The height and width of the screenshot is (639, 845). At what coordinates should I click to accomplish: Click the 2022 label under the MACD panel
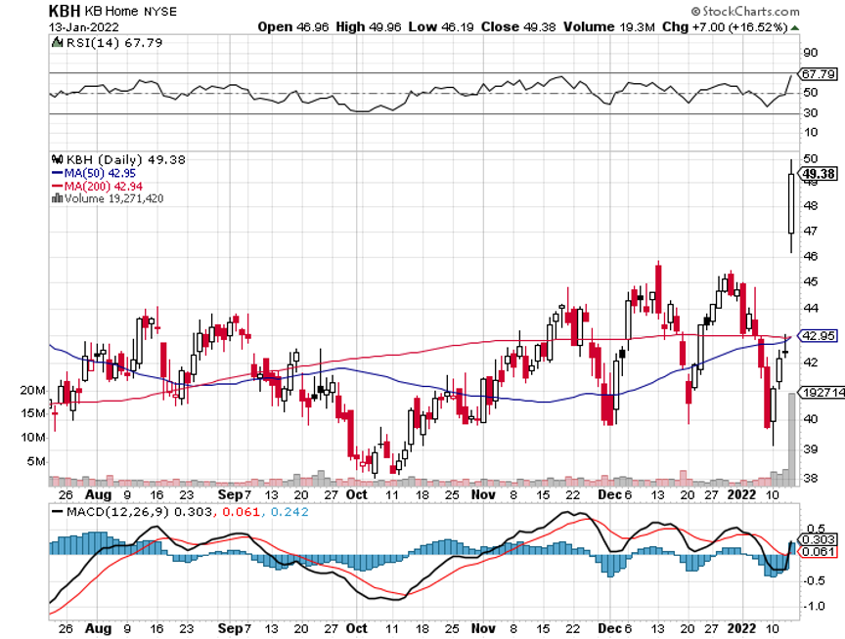pyautogui.click(x=741, y=629)
